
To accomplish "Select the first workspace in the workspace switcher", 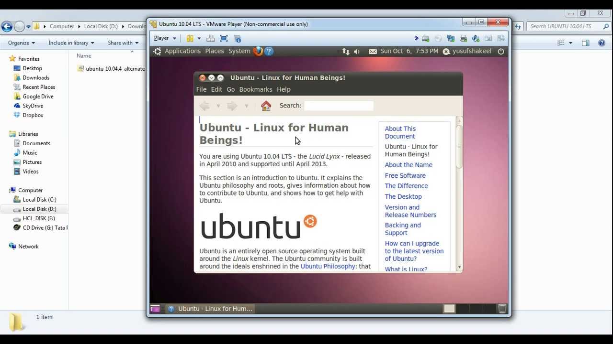I will tap(449, 309).
